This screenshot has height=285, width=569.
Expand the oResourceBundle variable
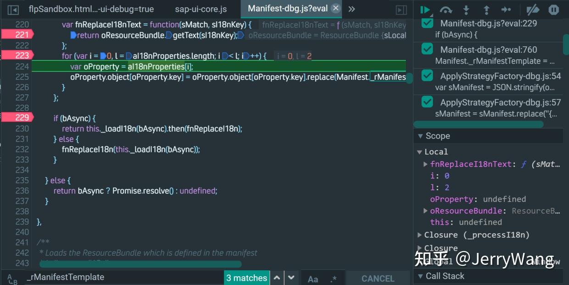pyautogui.click(x=424, y=211)
